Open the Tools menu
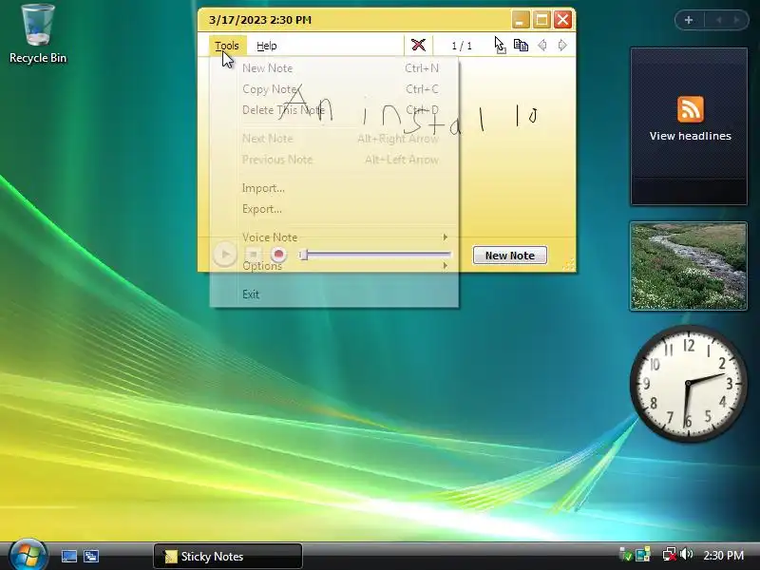Screen dimensions: 760x570 point(227,46)
